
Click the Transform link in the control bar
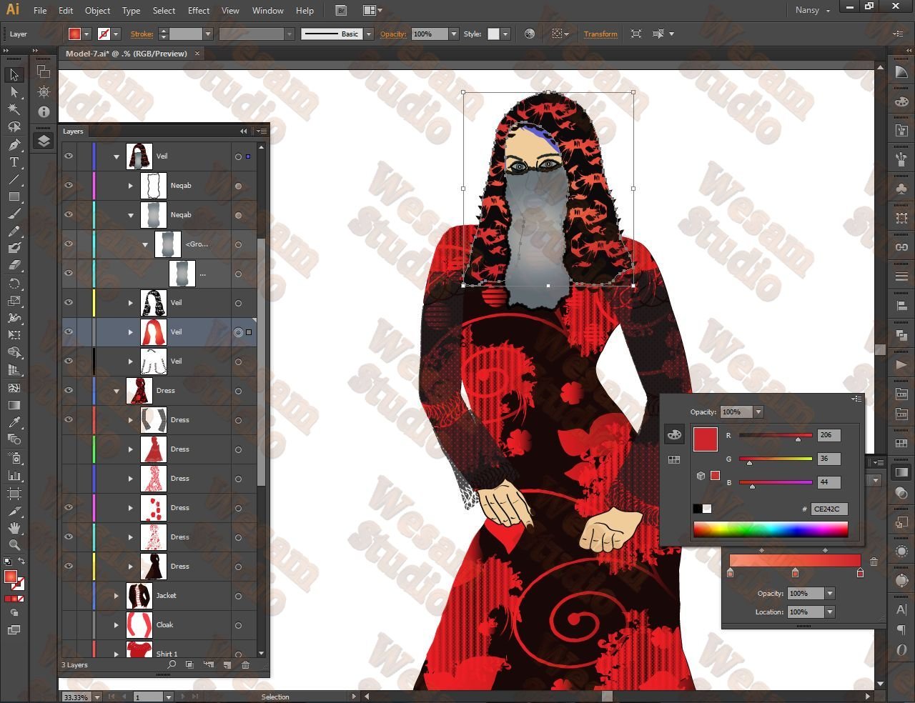(x=600, y=34)
